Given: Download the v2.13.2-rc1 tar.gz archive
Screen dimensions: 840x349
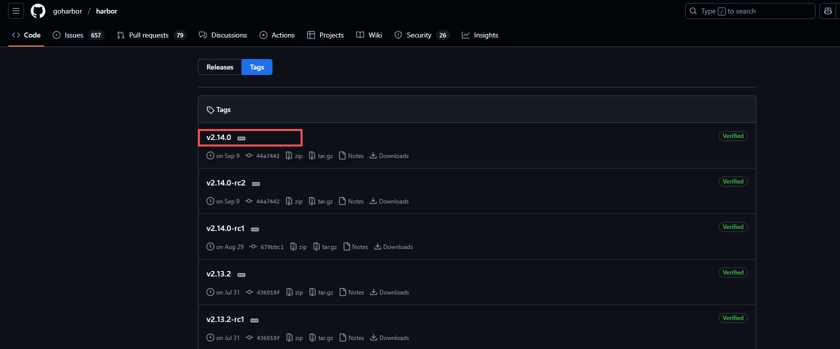Looking at the screenshot, I should [322, 338].
